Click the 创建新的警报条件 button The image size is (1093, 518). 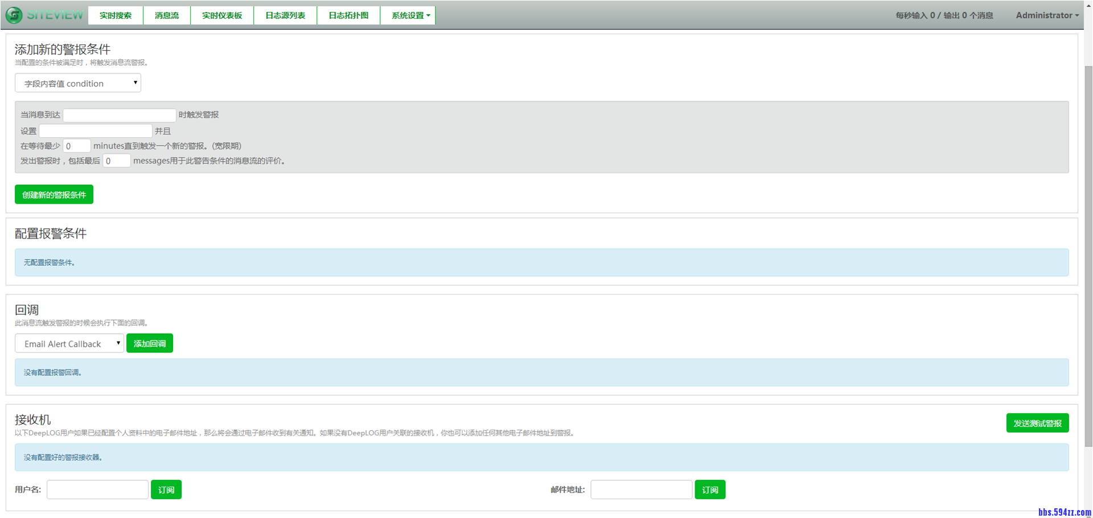pos(54,195)
